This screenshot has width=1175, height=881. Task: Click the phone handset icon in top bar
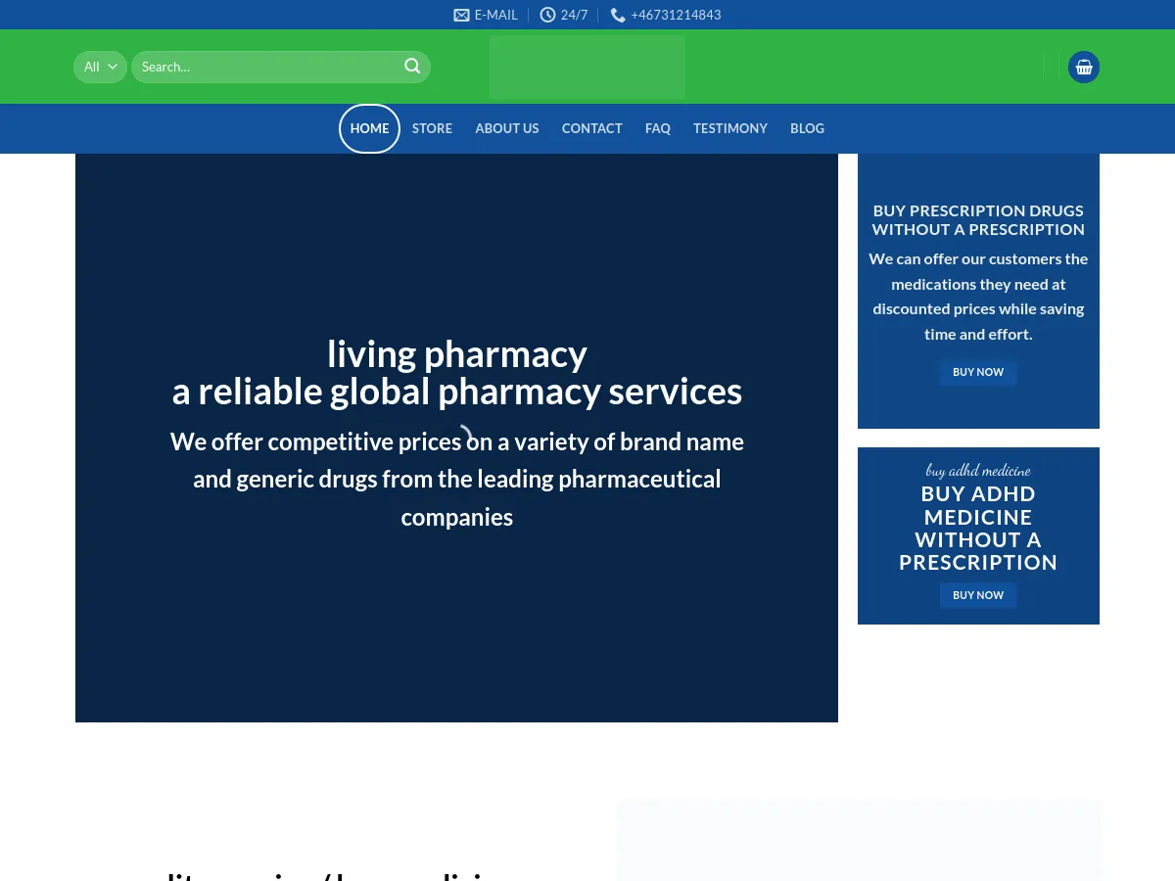tap(618, 15)
